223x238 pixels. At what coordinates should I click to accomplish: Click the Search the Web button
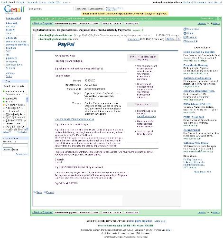pyautogui.click(x=96, y=9)
